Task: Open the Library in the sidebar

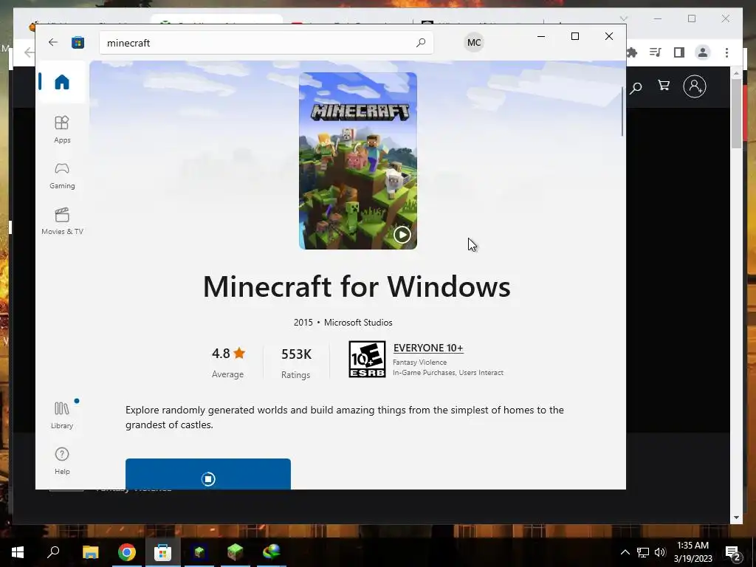Action: tap(62, 415)
